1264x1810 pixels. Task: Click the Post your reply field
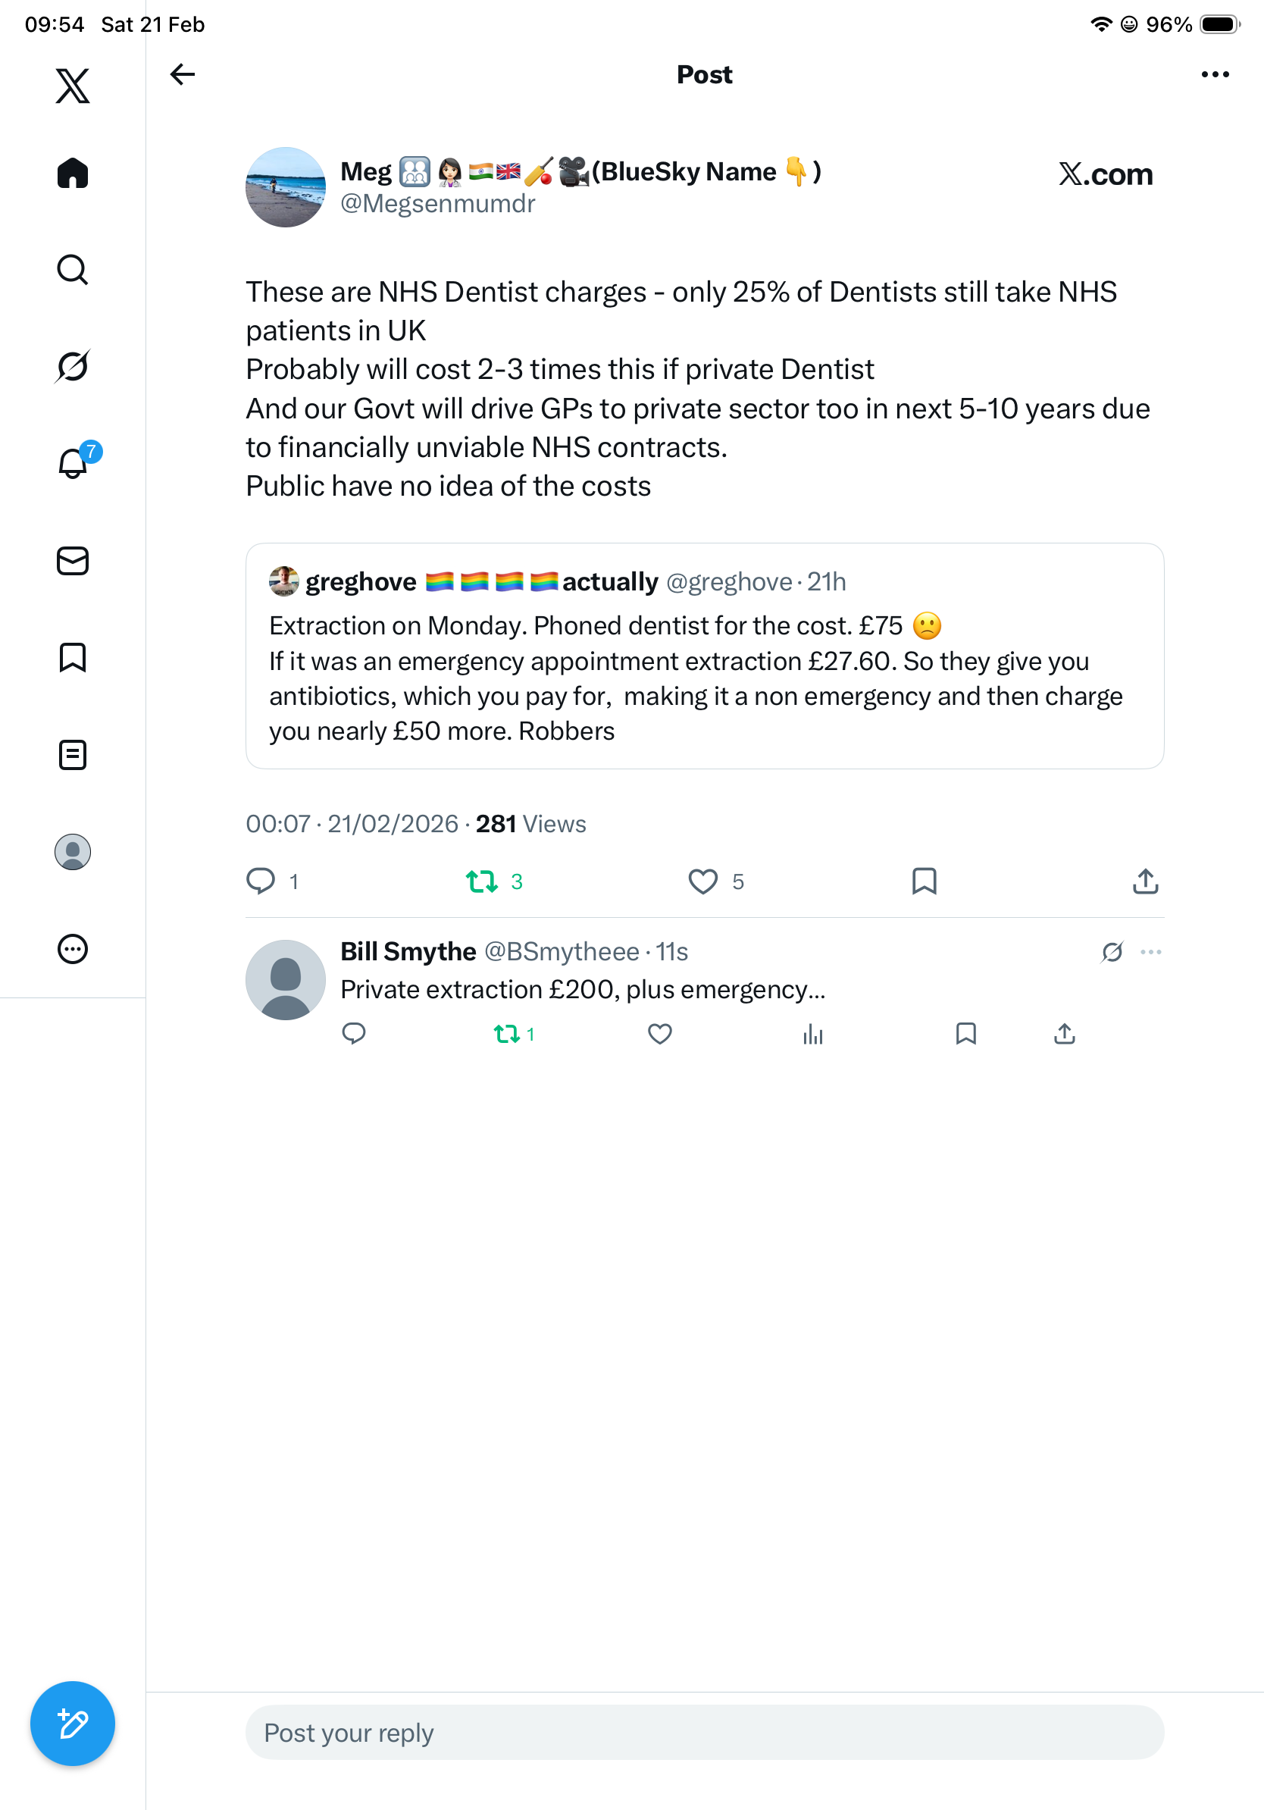pyautogui.click(x=704, y=1732)
